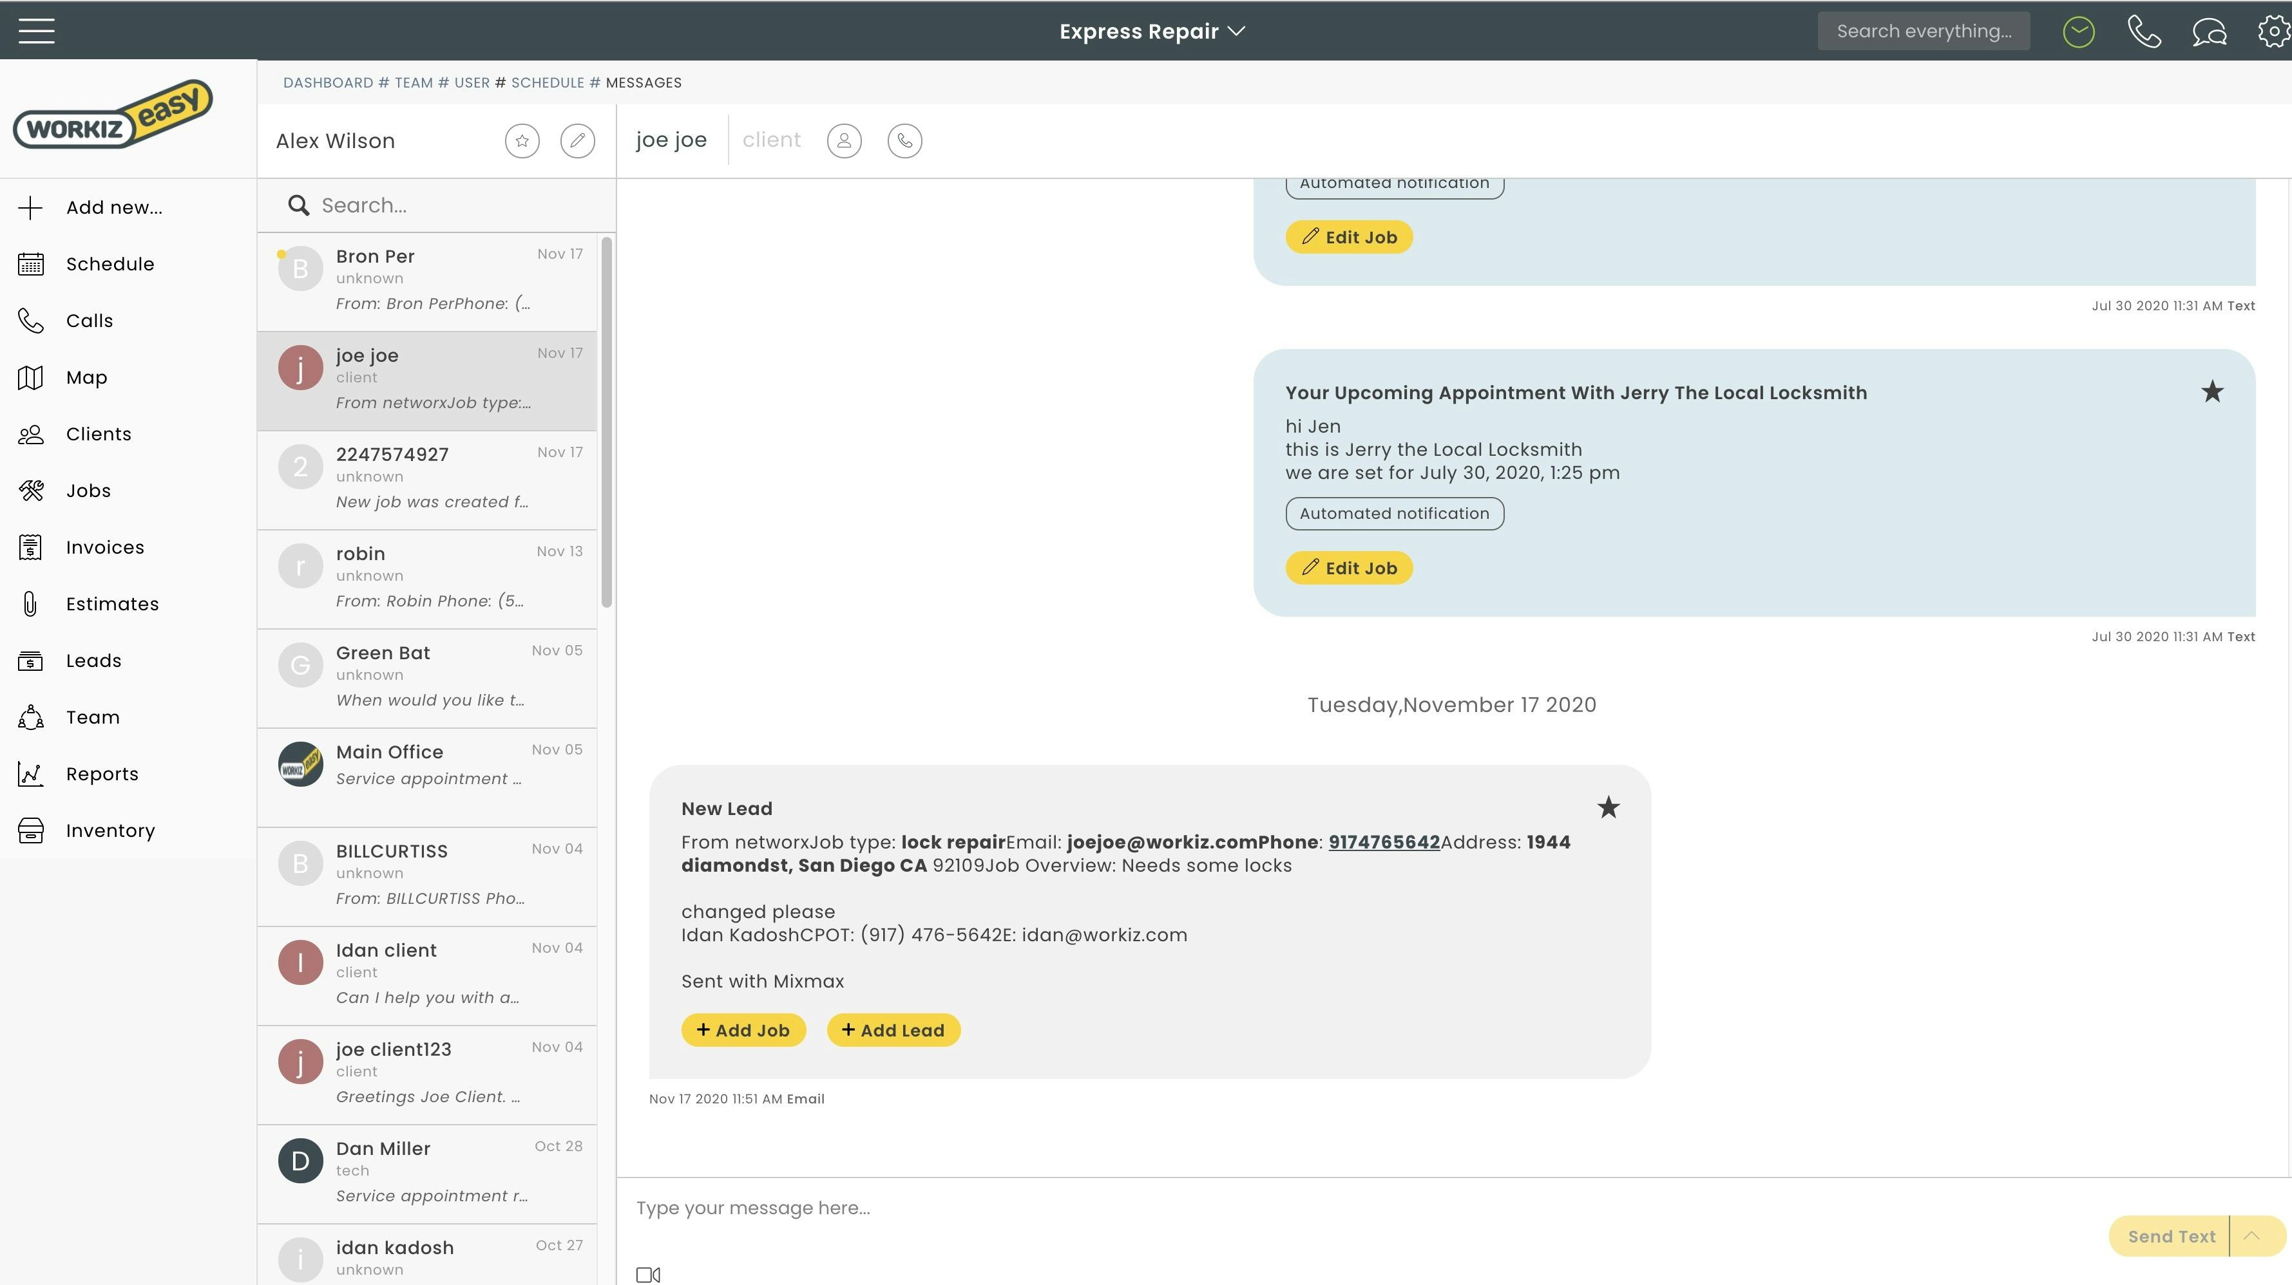The image size is (2292, 1285).
Task: Toggle star filter next to Alex Wilson
Action: tap(522, 140)
